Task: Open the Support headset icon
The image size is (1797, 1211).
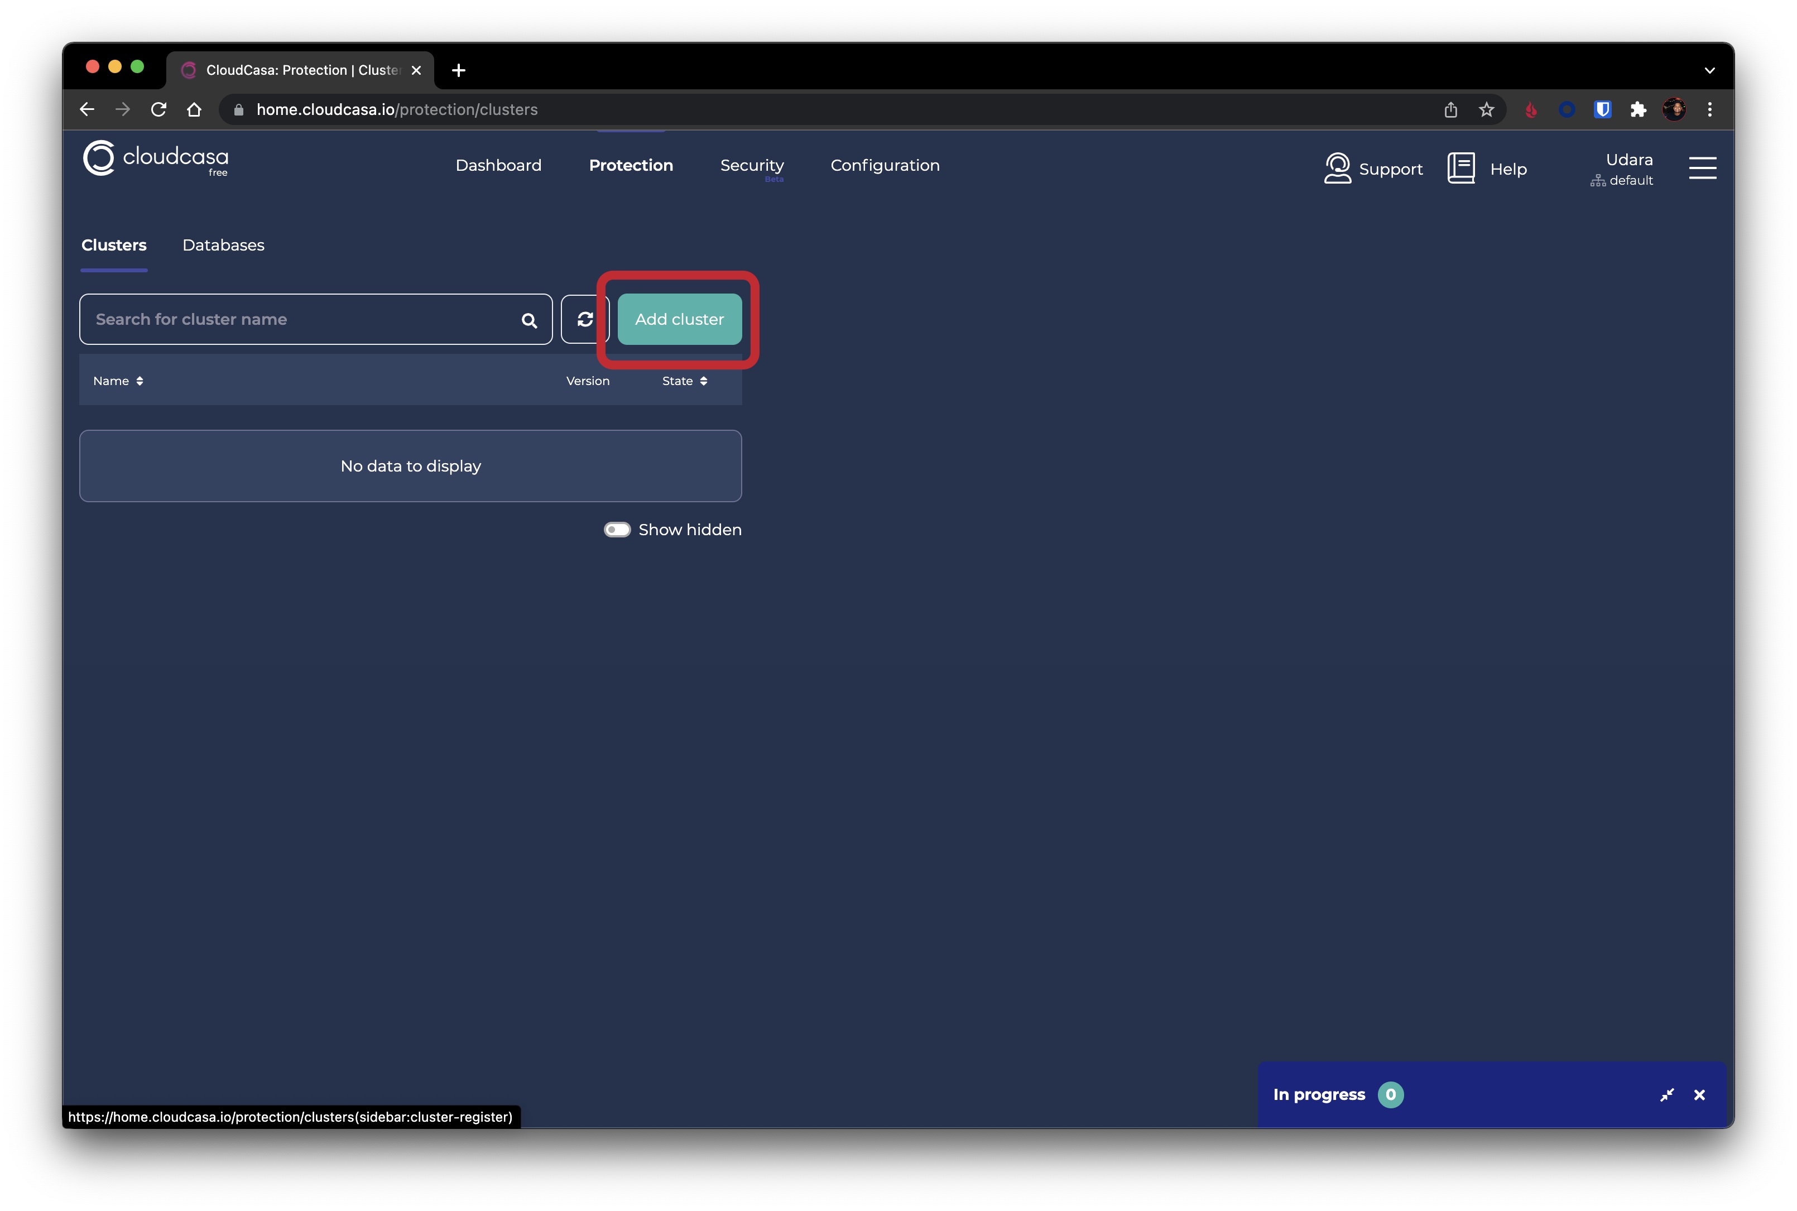Action: coord(1337,167)
